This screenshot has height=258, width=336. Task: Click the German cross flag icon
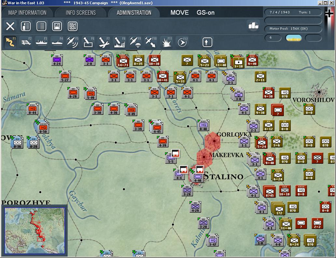pos(329,13)
